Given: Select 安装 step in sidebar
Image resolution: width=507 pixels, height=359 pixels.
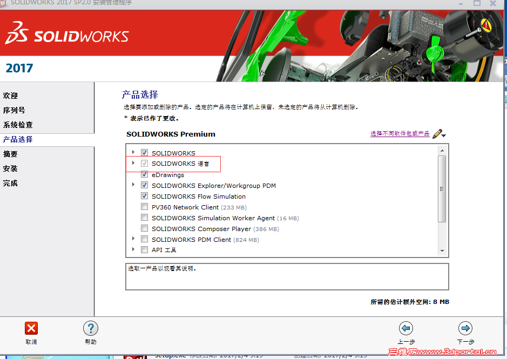Looking at the screenshot, I should 10,168.
